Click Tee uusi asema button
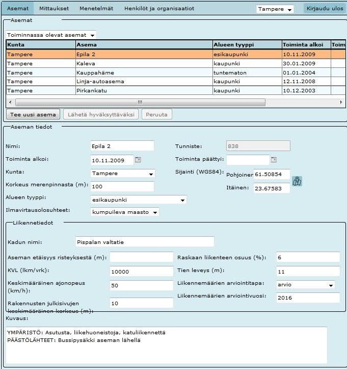 [33, 115]
